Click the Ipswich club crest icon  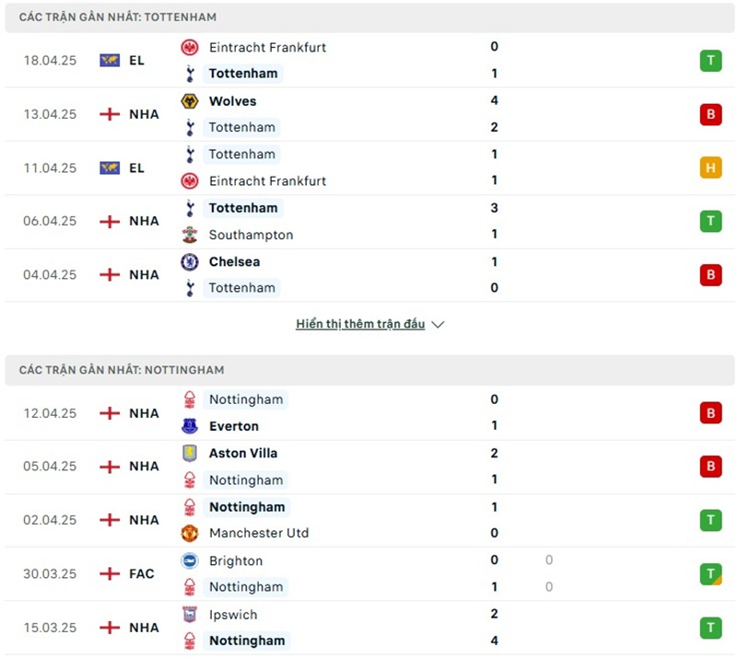[190, 615]
